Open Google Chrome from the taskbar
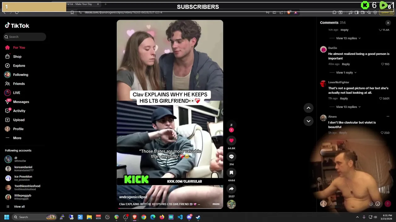The image size is (396, 222). click(x=144, y=217)
